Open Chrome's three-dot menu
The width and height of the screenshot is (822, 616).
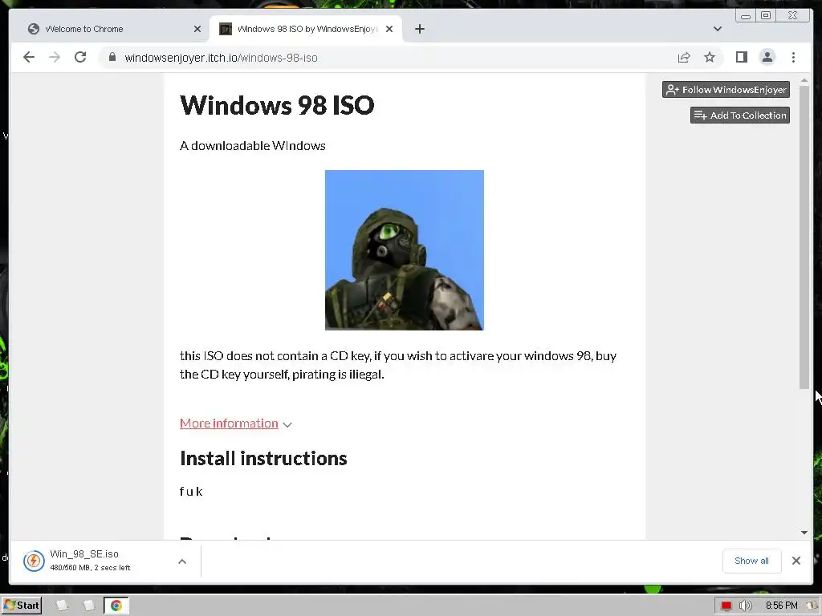[x=793, y=57]
